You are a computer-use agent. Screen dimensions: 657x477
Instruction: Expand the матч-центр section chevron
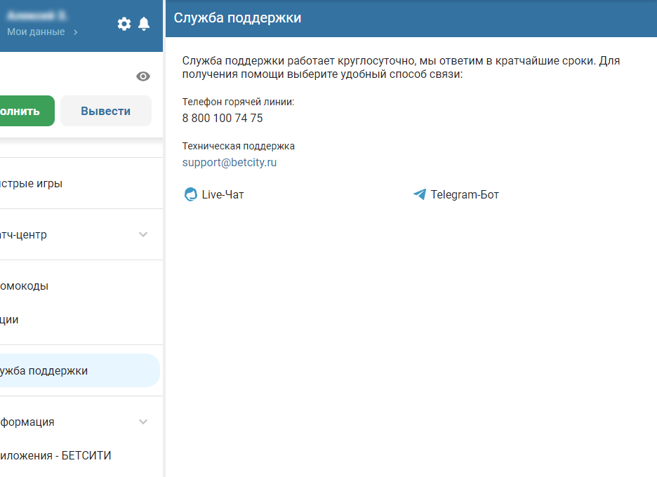[x=143, y=234]
